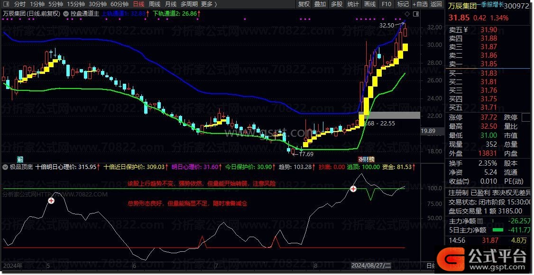The width and height of the screenshot is (534, 275).
Task: Click the 卖五 price 31.90
Action: (x=488, y=30)
